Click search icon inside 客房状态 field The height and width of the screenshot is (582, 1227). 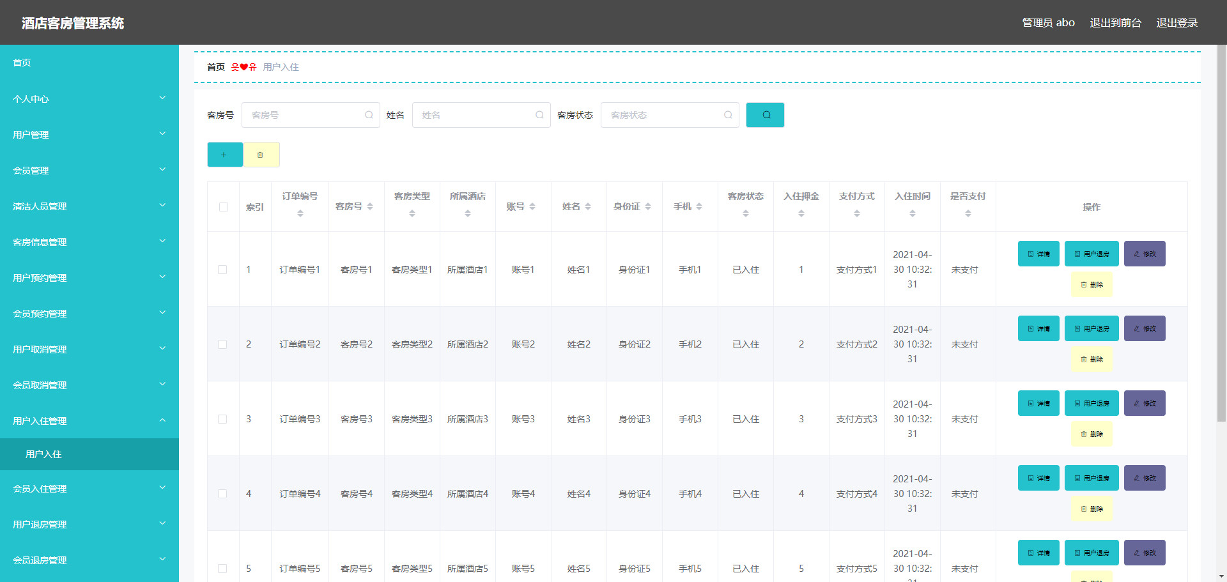pyautogui.click(x=728, y=115)
